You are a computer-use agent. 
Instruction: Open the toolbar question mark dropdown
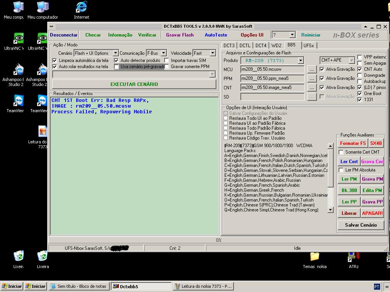click(x=292, y=35)
